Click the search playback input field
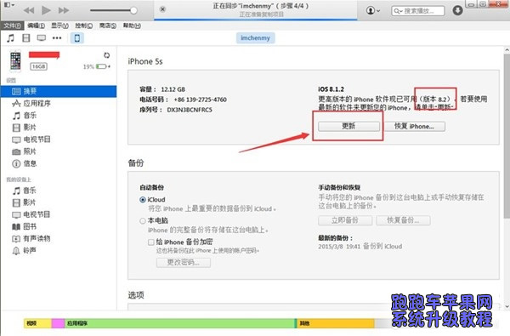 pyautogui.click(x=418, y=11)
